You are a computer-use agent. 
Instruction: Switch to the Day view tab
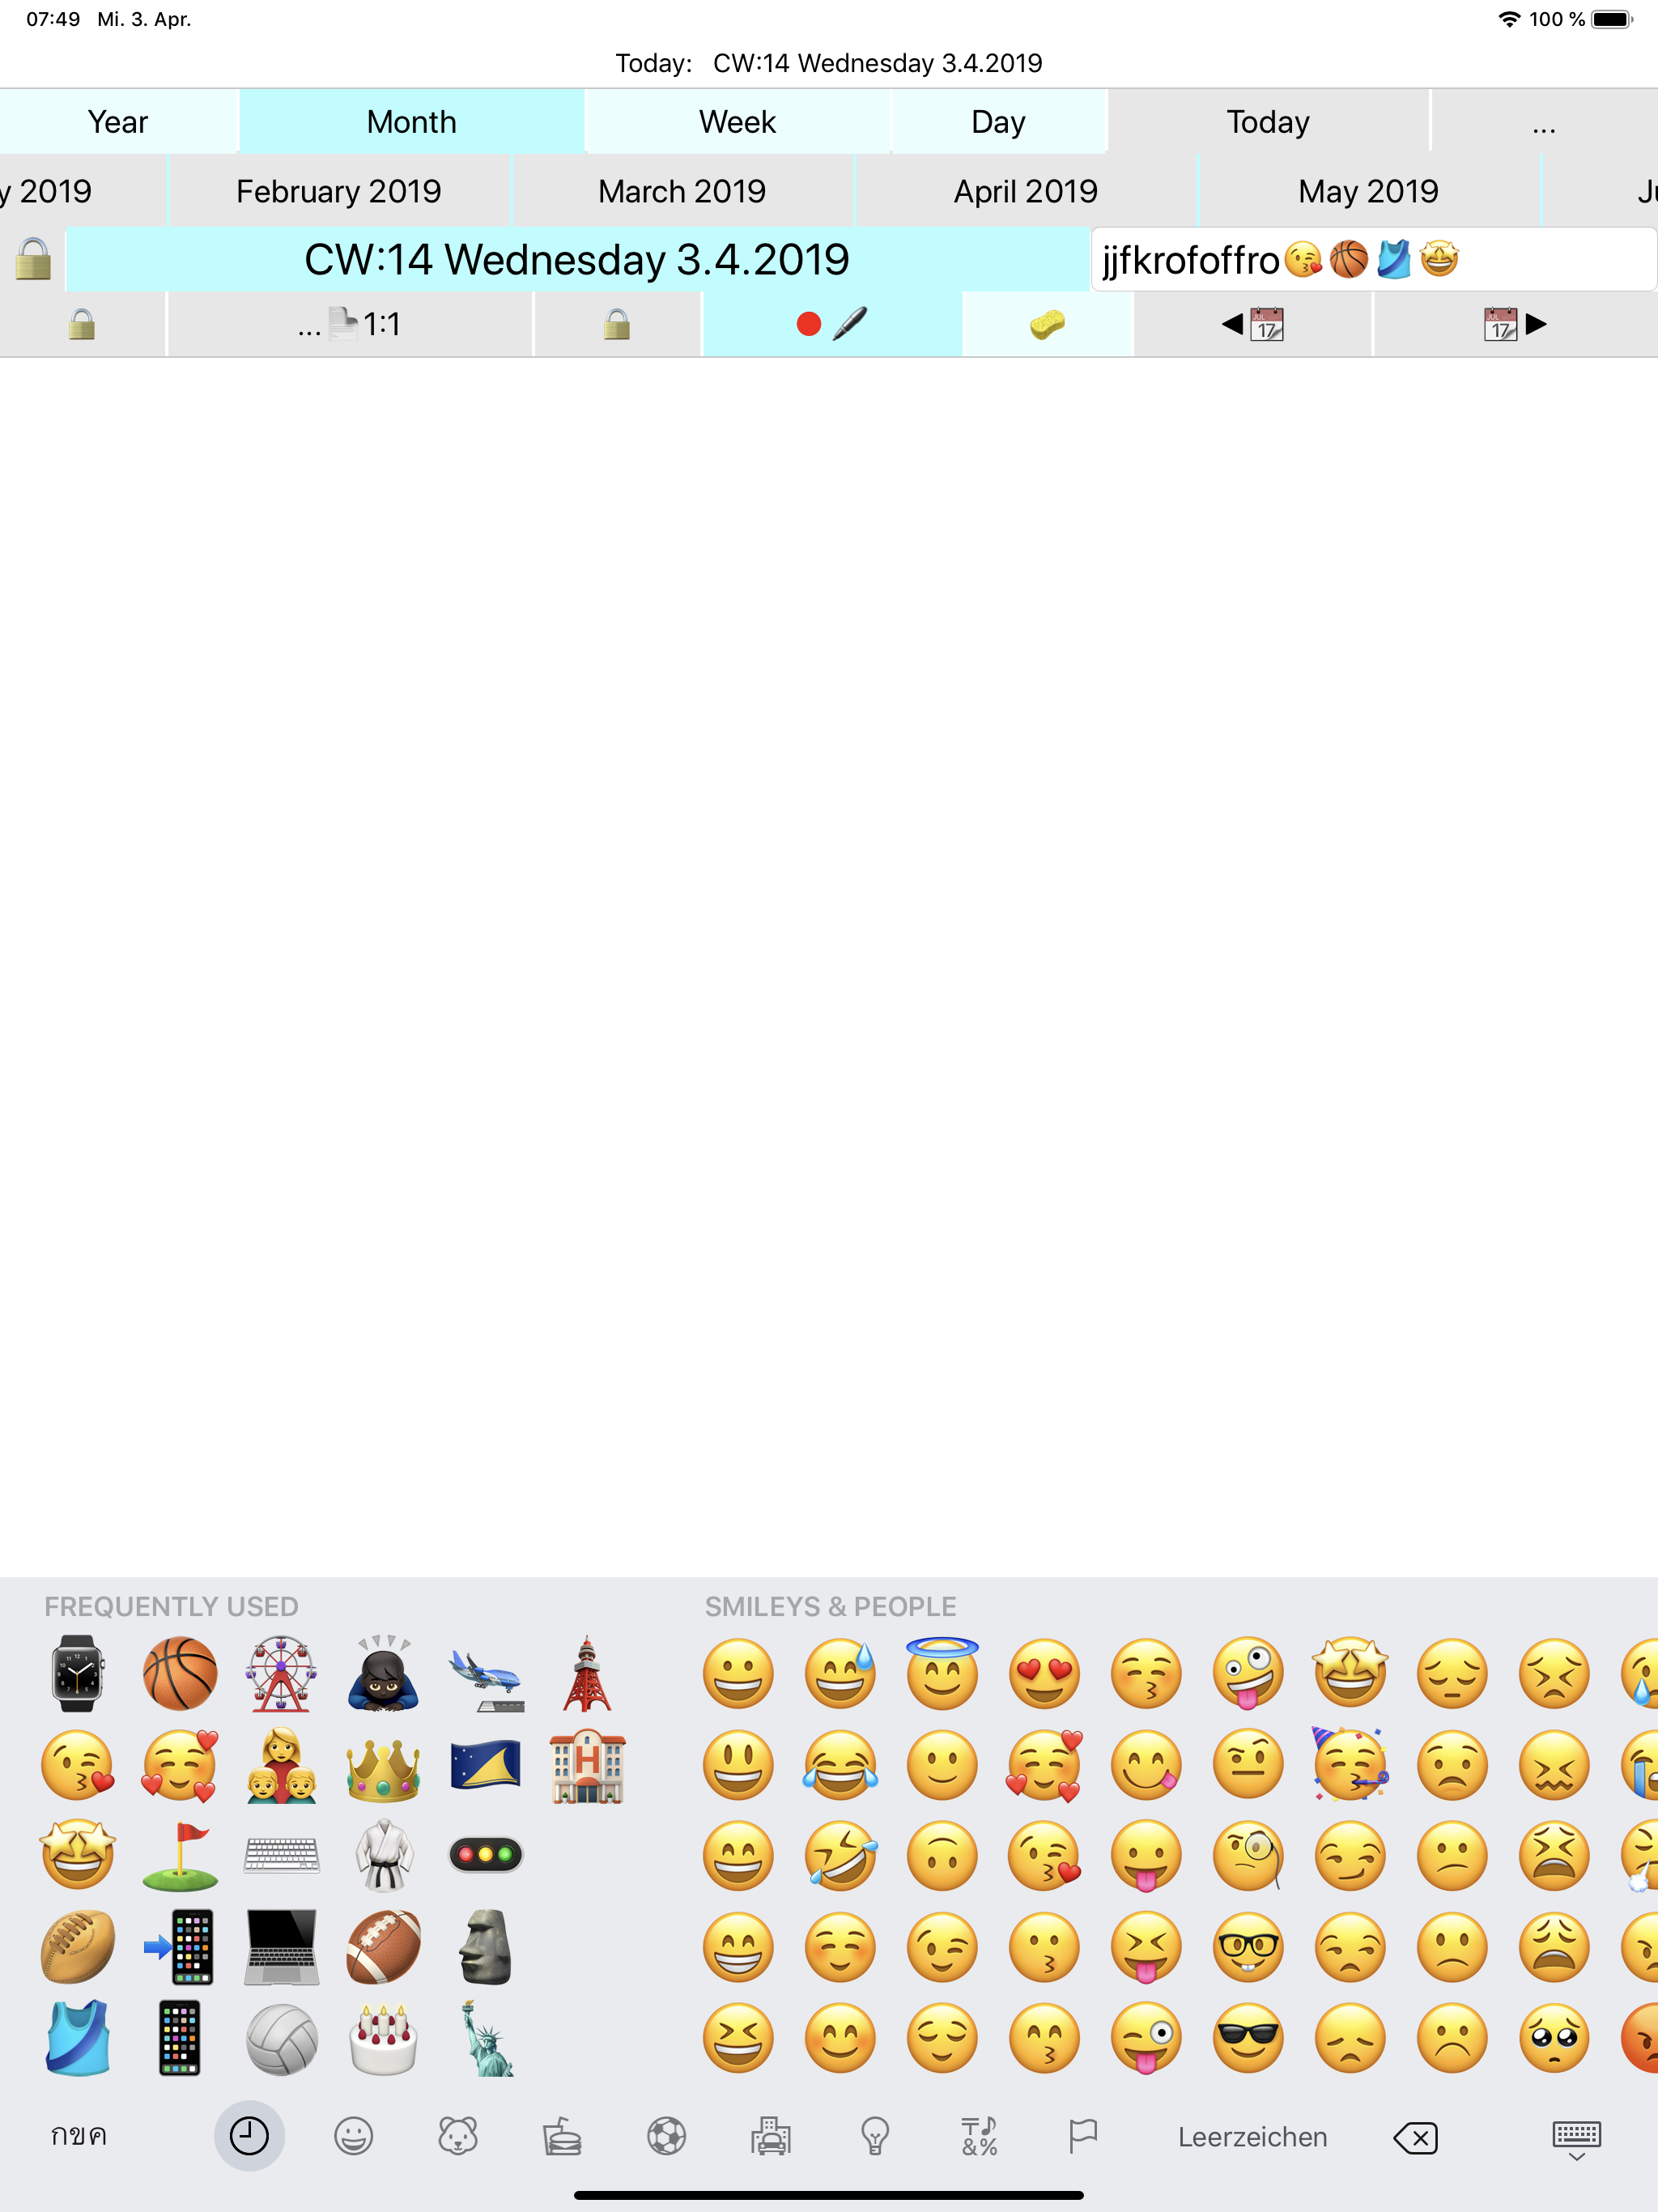pyautogui.click(x=998, y=122)
